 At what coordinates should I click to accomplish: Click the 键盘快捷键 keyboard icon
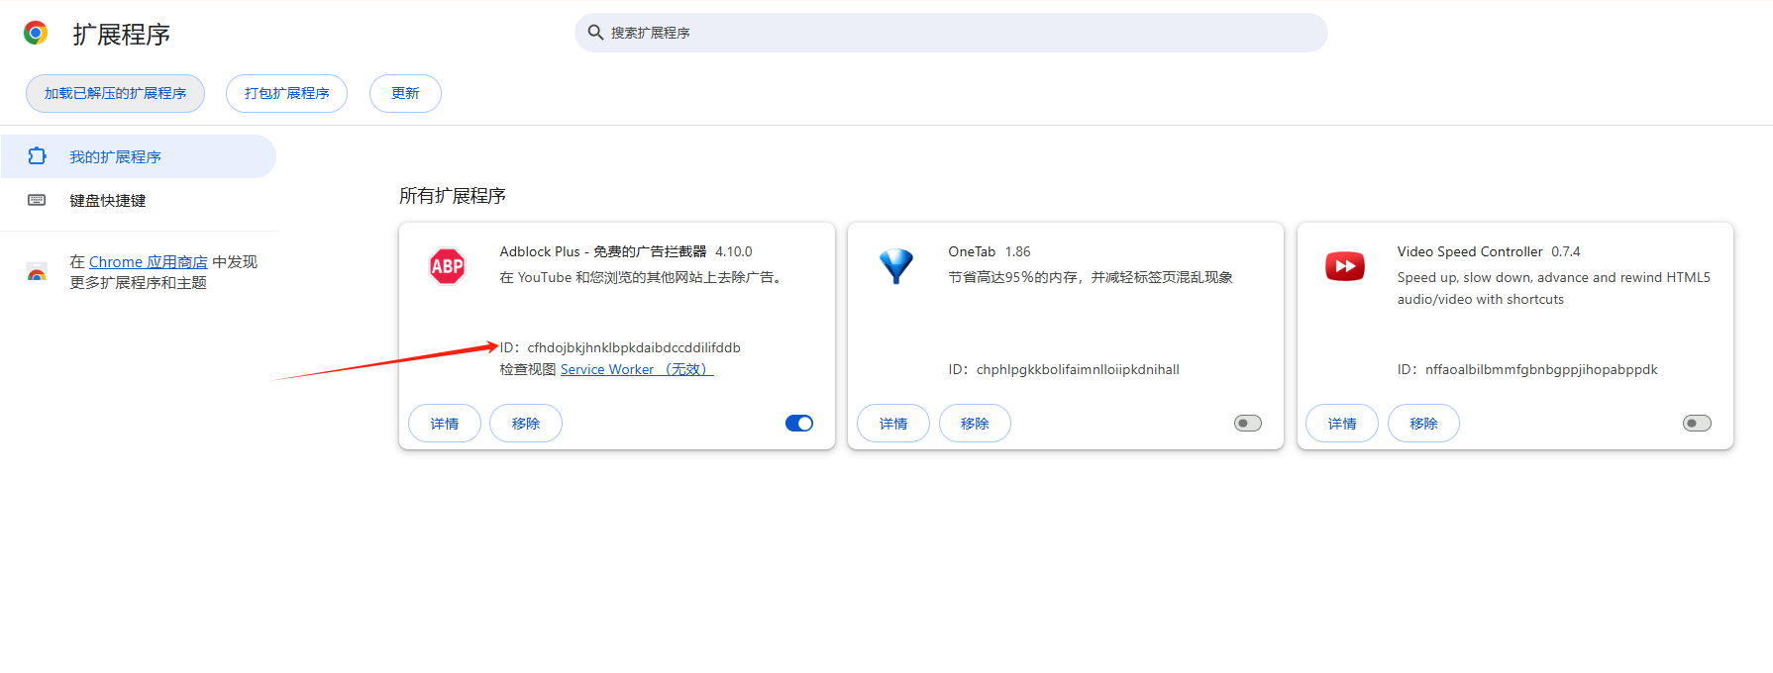click(x=37, y=200)
